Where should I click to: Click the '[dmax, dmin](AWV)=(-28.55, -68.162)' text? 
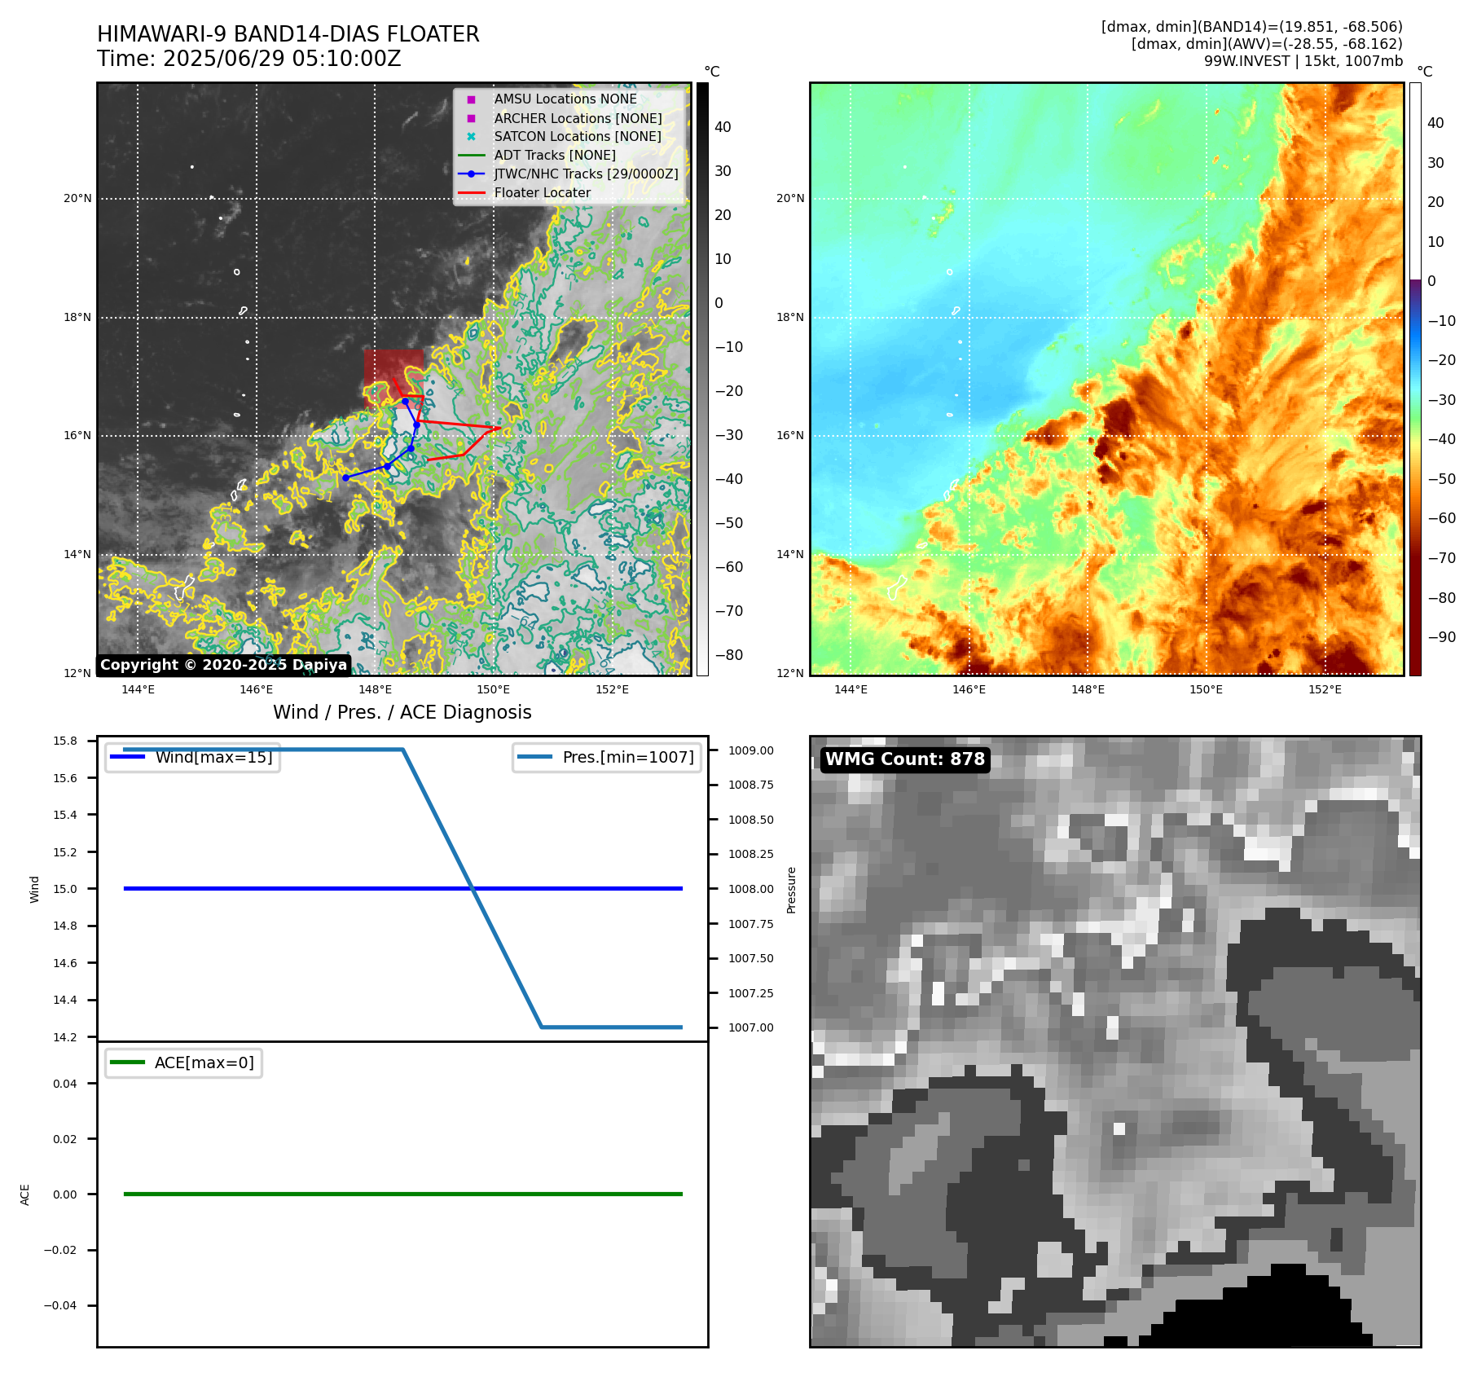click(x=1267, y=44)
